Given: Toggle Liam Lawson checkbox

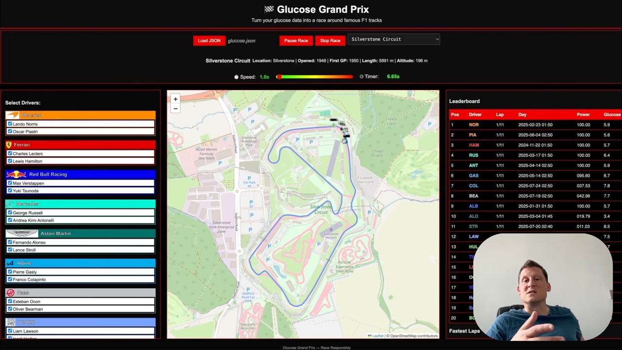Looking at the screenshot, I should (10, 331).
